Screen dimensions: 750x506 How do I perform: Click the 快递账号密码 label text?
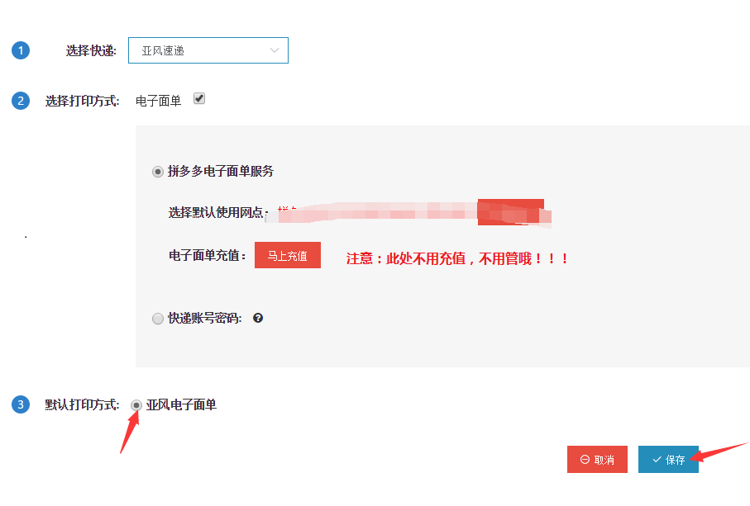pyautogui.click(x=205, y=318)
